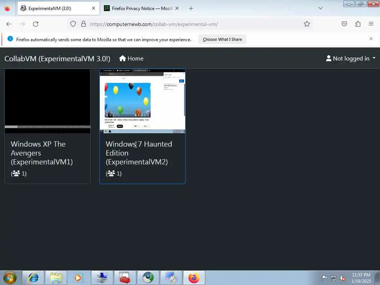Click user count on ExperimentalVM2 card

pos(114,173)
